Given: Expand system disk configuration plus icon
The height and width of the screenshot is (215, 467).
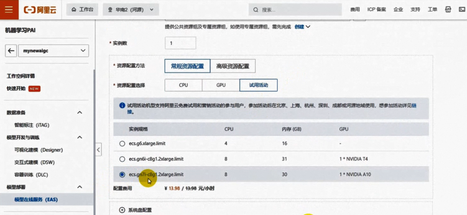Looking at the screenshot, I should tap(122, 210).
